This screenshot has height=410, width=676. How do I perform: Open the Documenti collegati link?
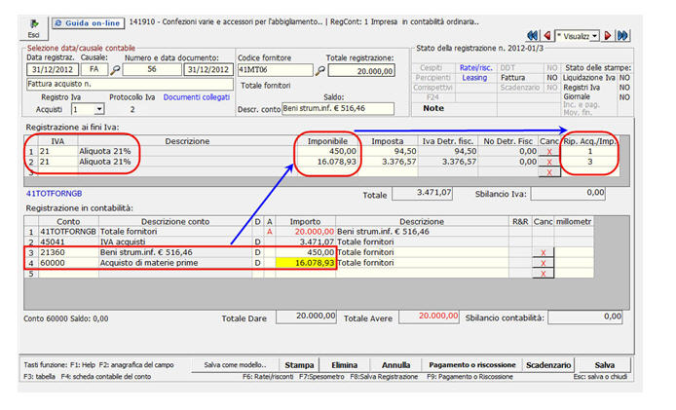tap(196, 97)
